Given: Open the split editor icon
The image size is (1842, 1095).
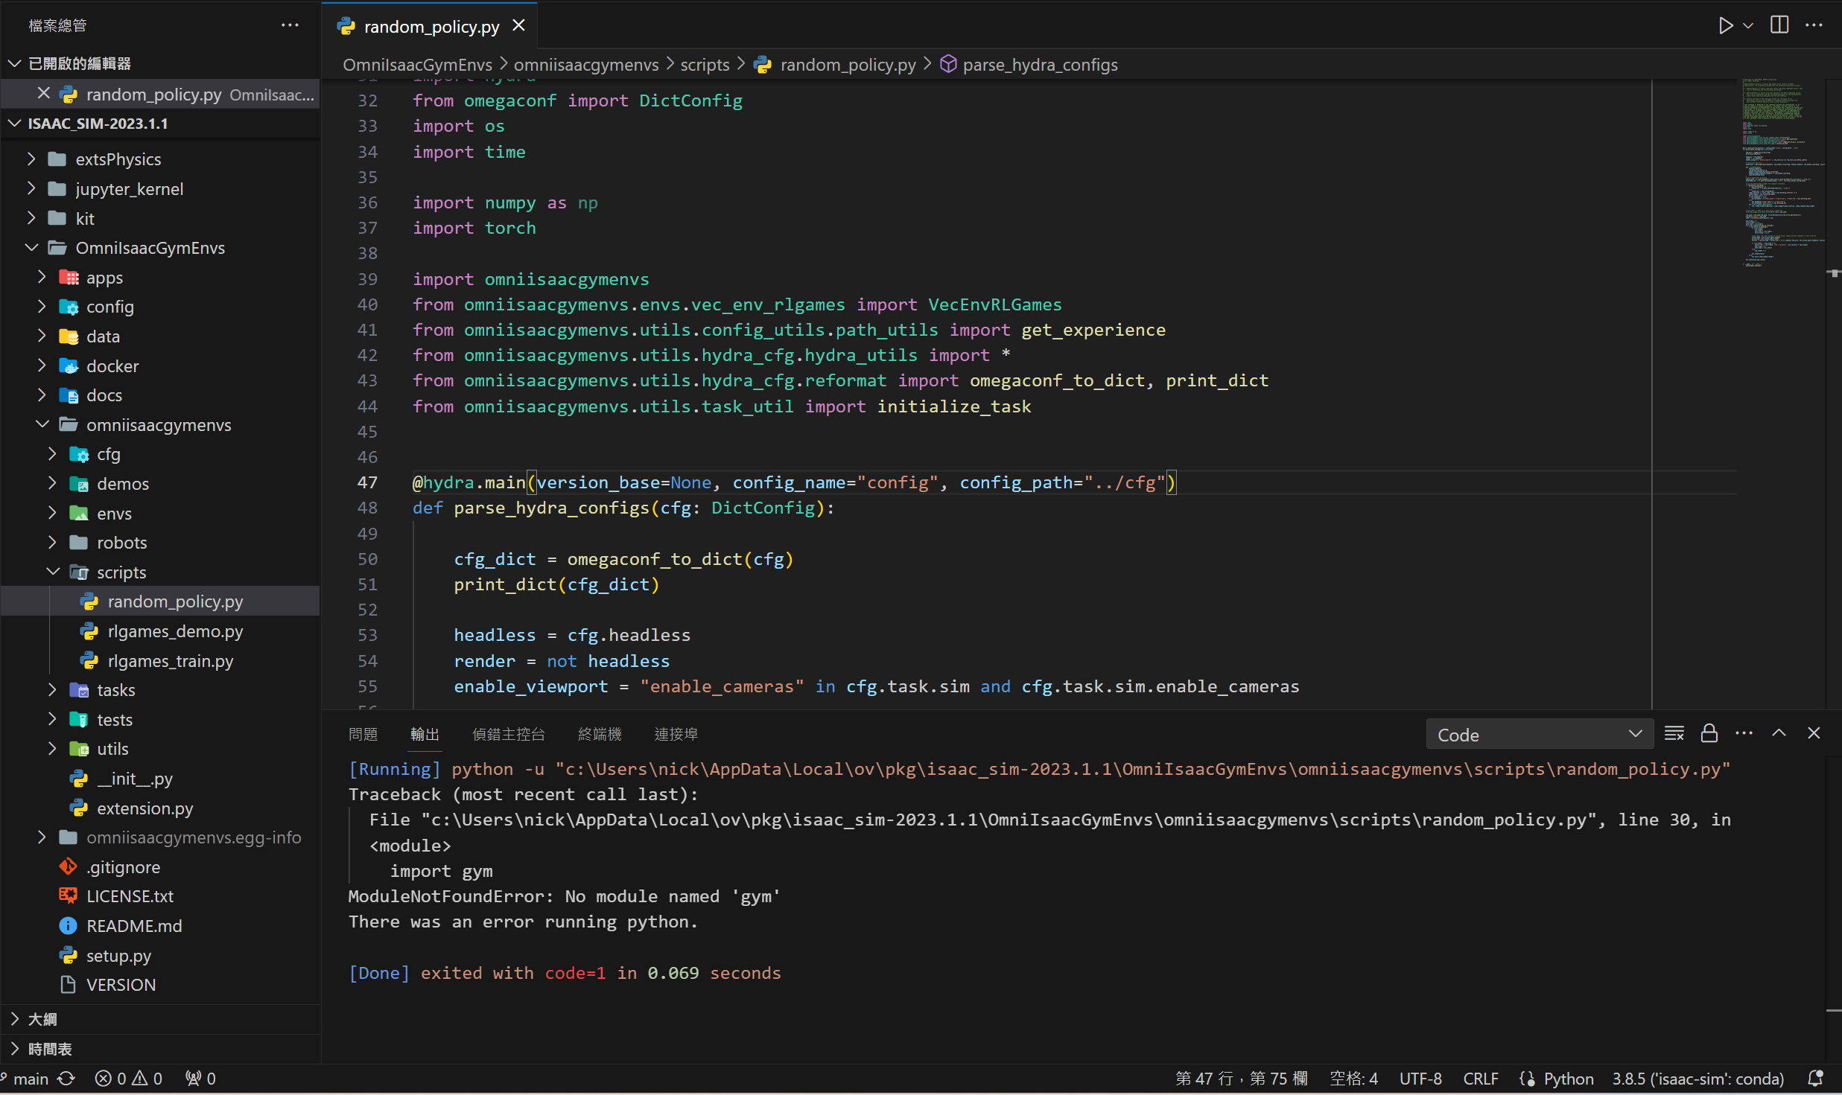Looking at the screenshot, I should [x=1779, y=25].
